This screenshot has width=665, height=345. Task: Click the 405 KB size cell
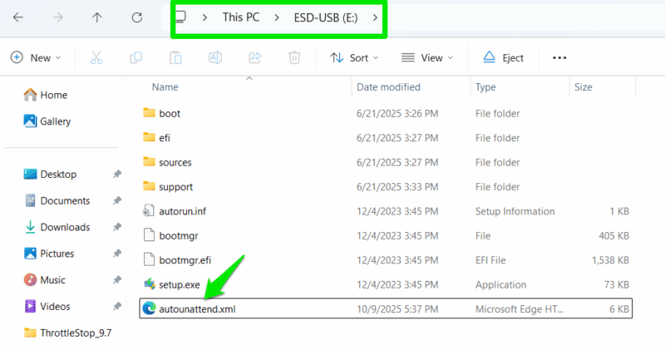[x=613, y=236]
